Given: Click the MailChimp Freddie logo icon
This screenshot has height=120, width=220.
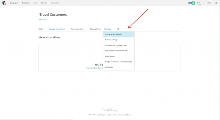Looking at the screenshot, I should pos(4,3).
